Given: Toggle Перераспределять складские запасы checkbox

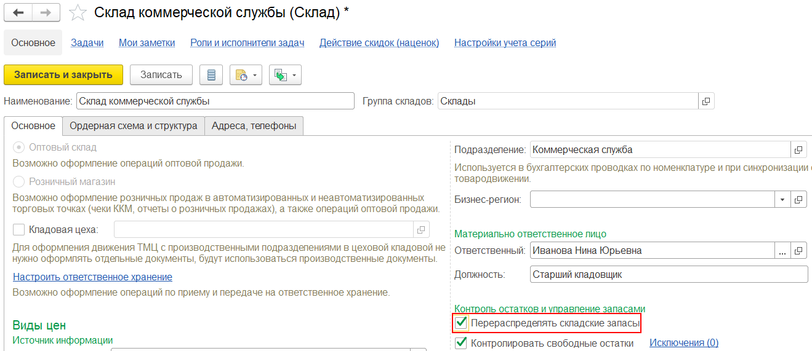Looking at the screenshot, I should pos(461,323).
